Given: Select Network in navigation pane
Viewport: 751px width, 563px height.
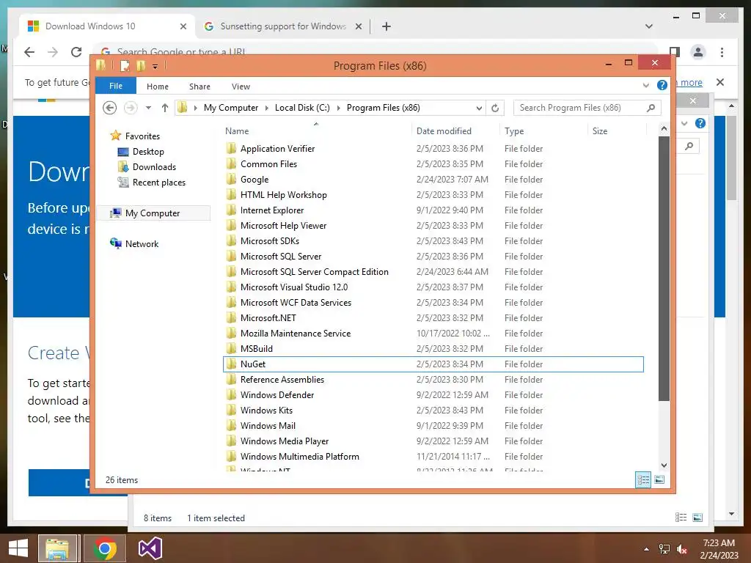Looking at the screenshot, I should point(142,243).
